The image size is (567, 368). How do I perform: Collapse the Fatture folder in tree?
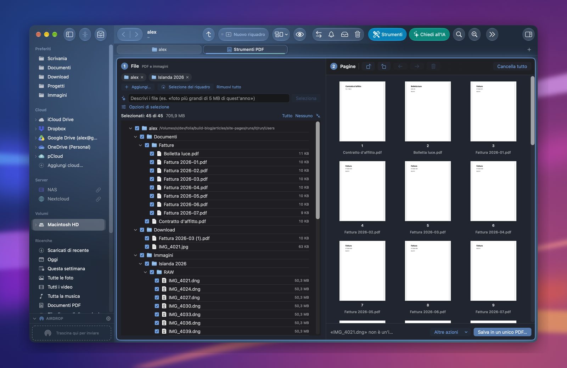[x=140, y=145]
